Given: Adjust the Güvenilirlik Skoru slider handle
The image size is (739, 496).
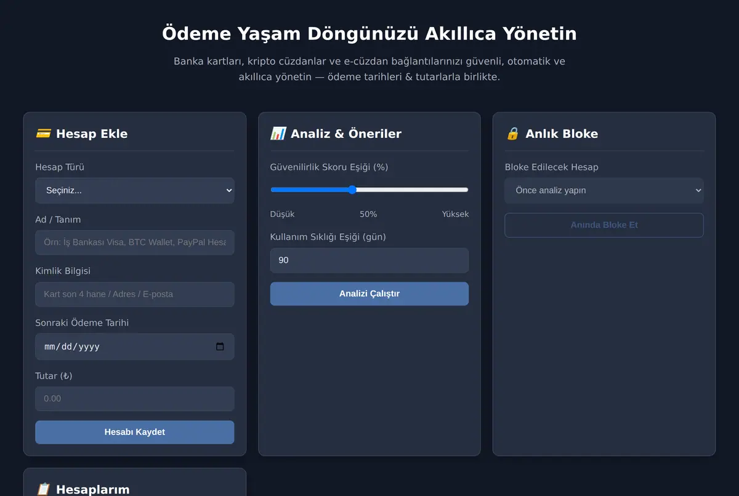Looking at the screenshot, I should 352,190.
